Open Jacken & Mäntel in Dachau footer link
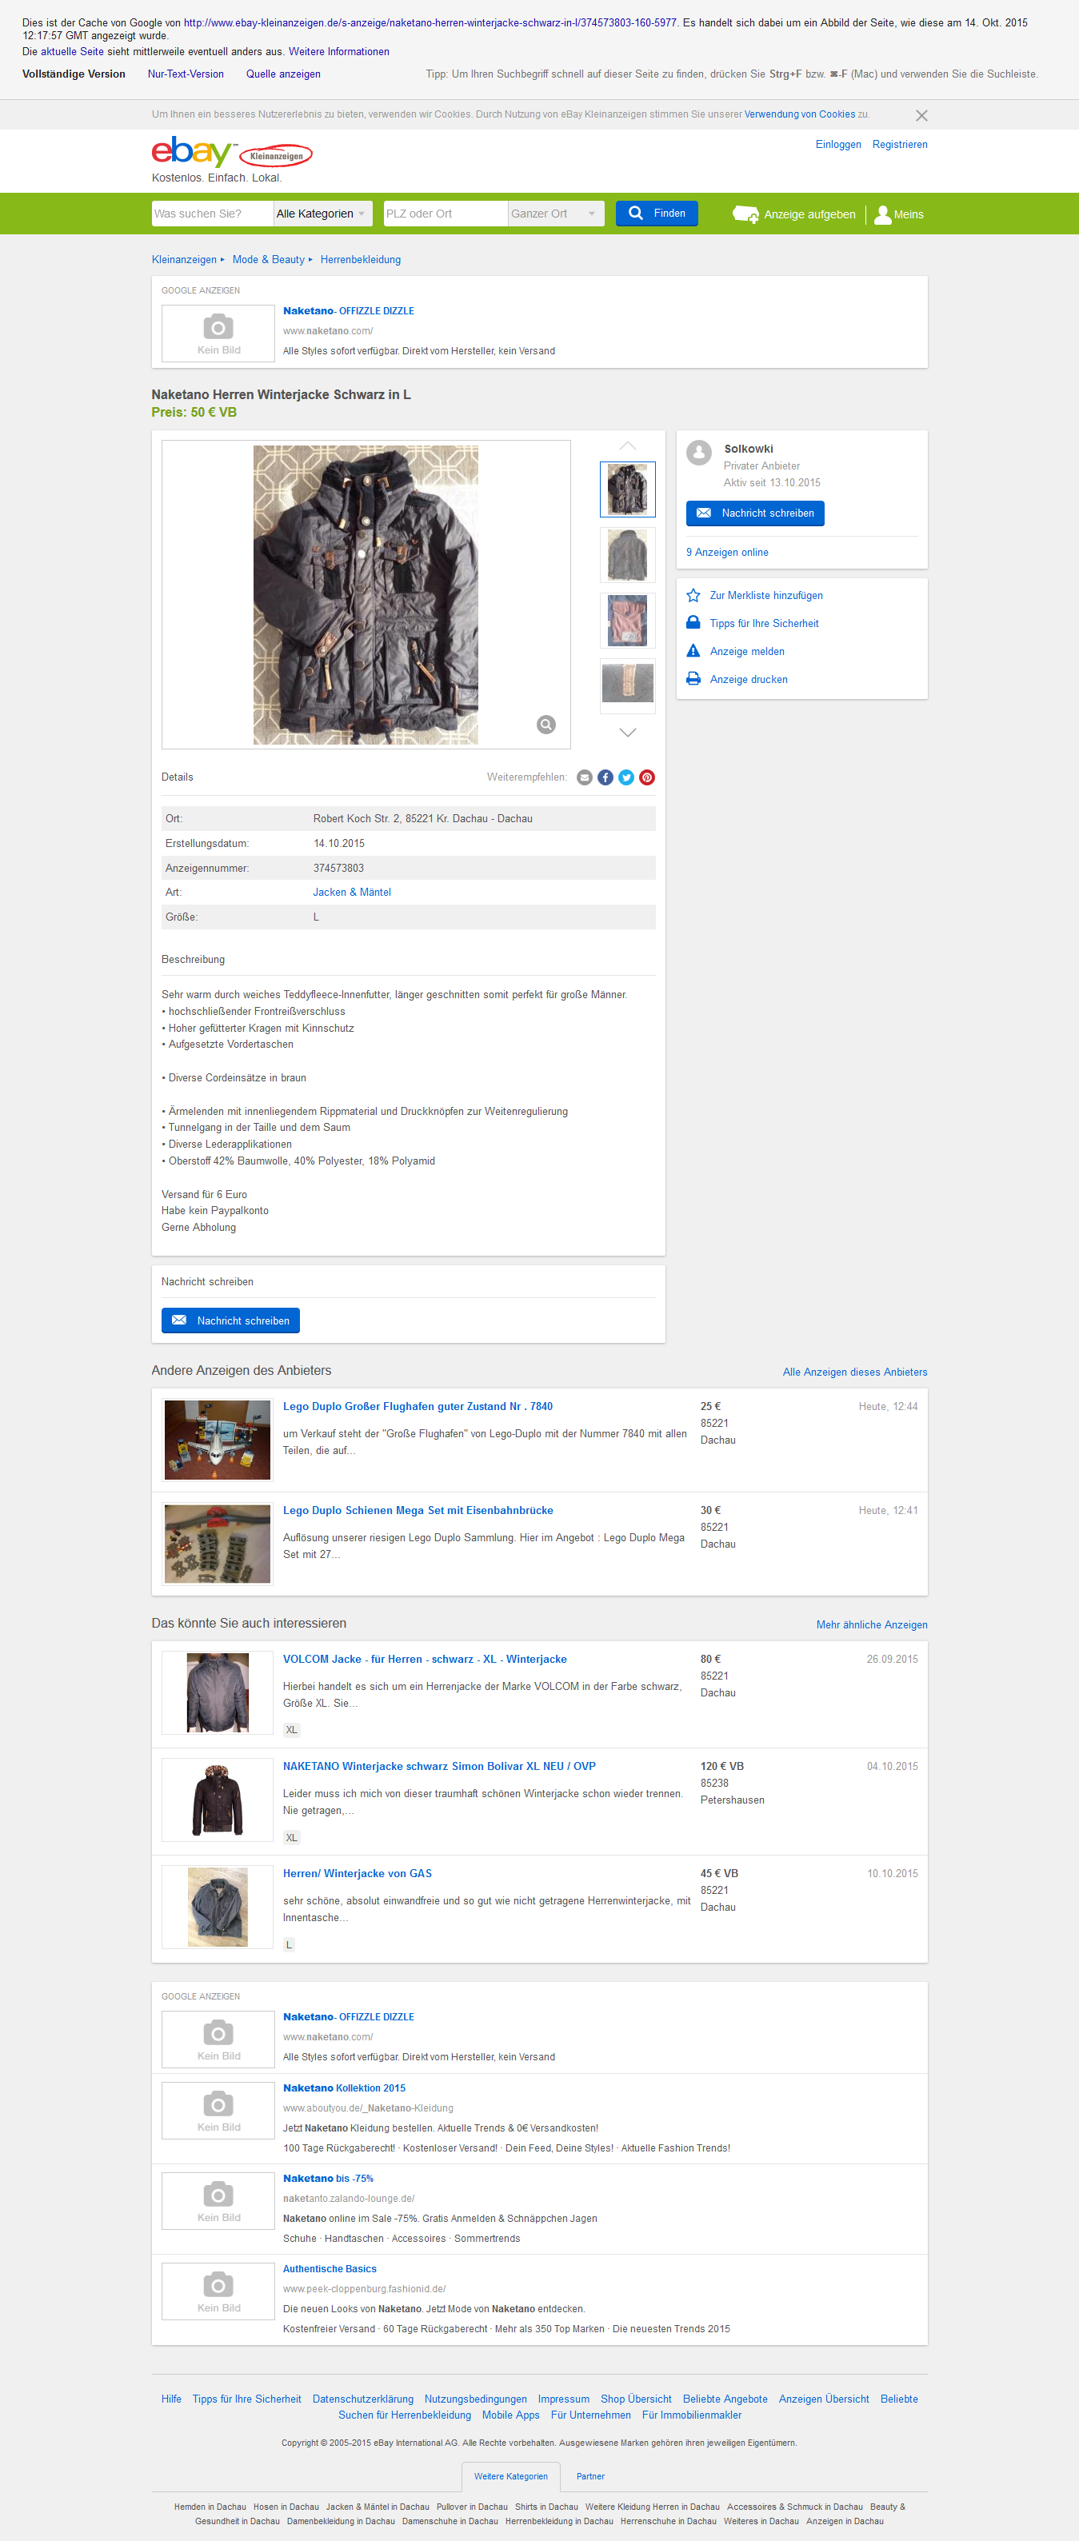Image resolution: width=1079 pixels, height=2541 pixels. (378, 2507)
